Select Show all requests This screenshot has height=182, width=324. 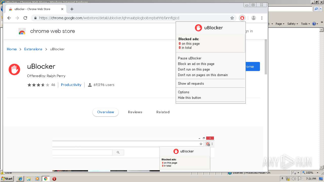(191, 83)
